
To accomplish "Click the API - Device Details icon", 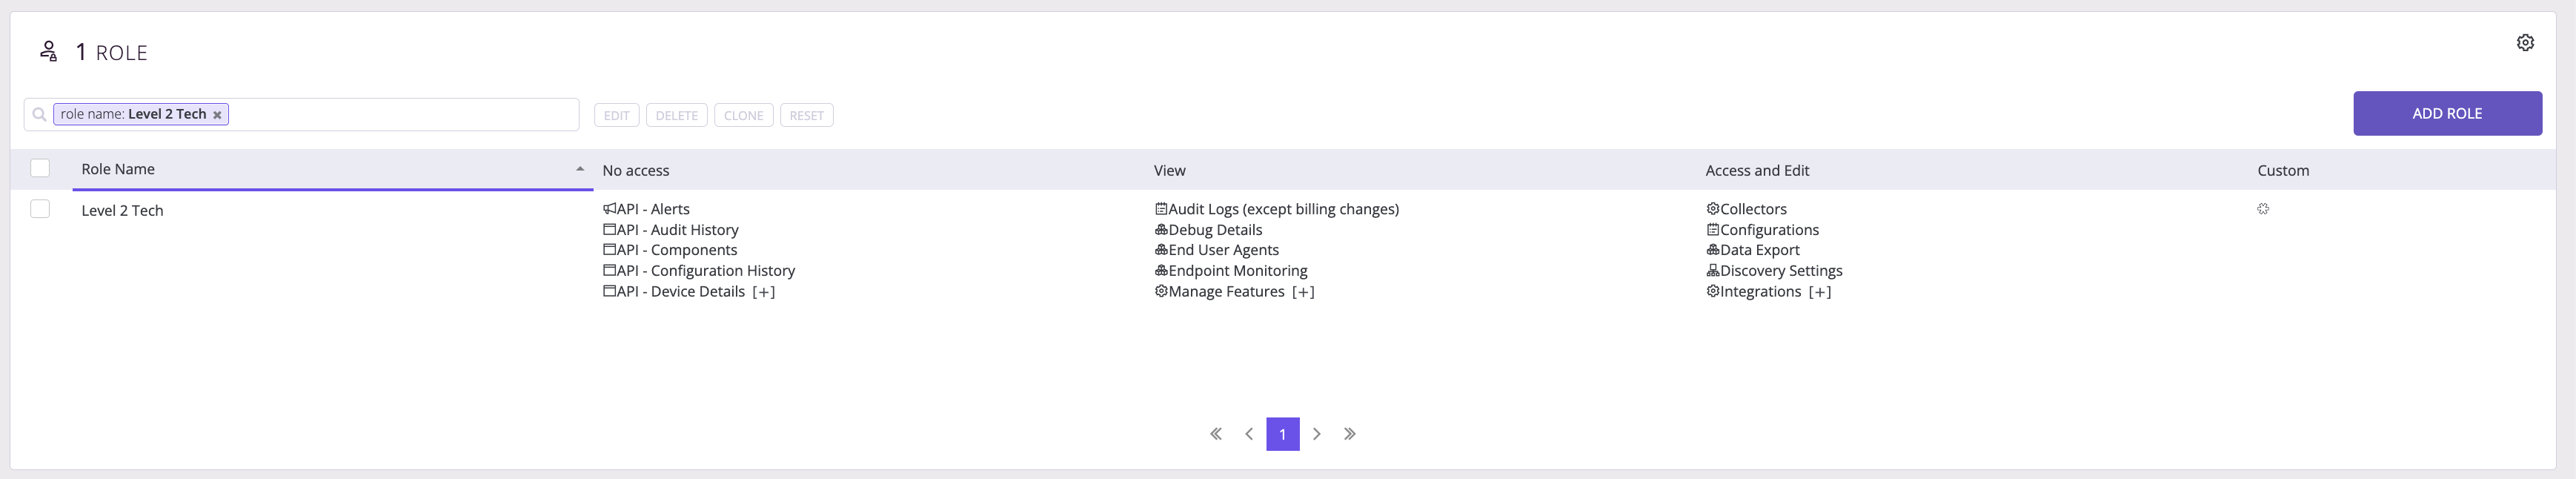I will [x=609, y=291].
